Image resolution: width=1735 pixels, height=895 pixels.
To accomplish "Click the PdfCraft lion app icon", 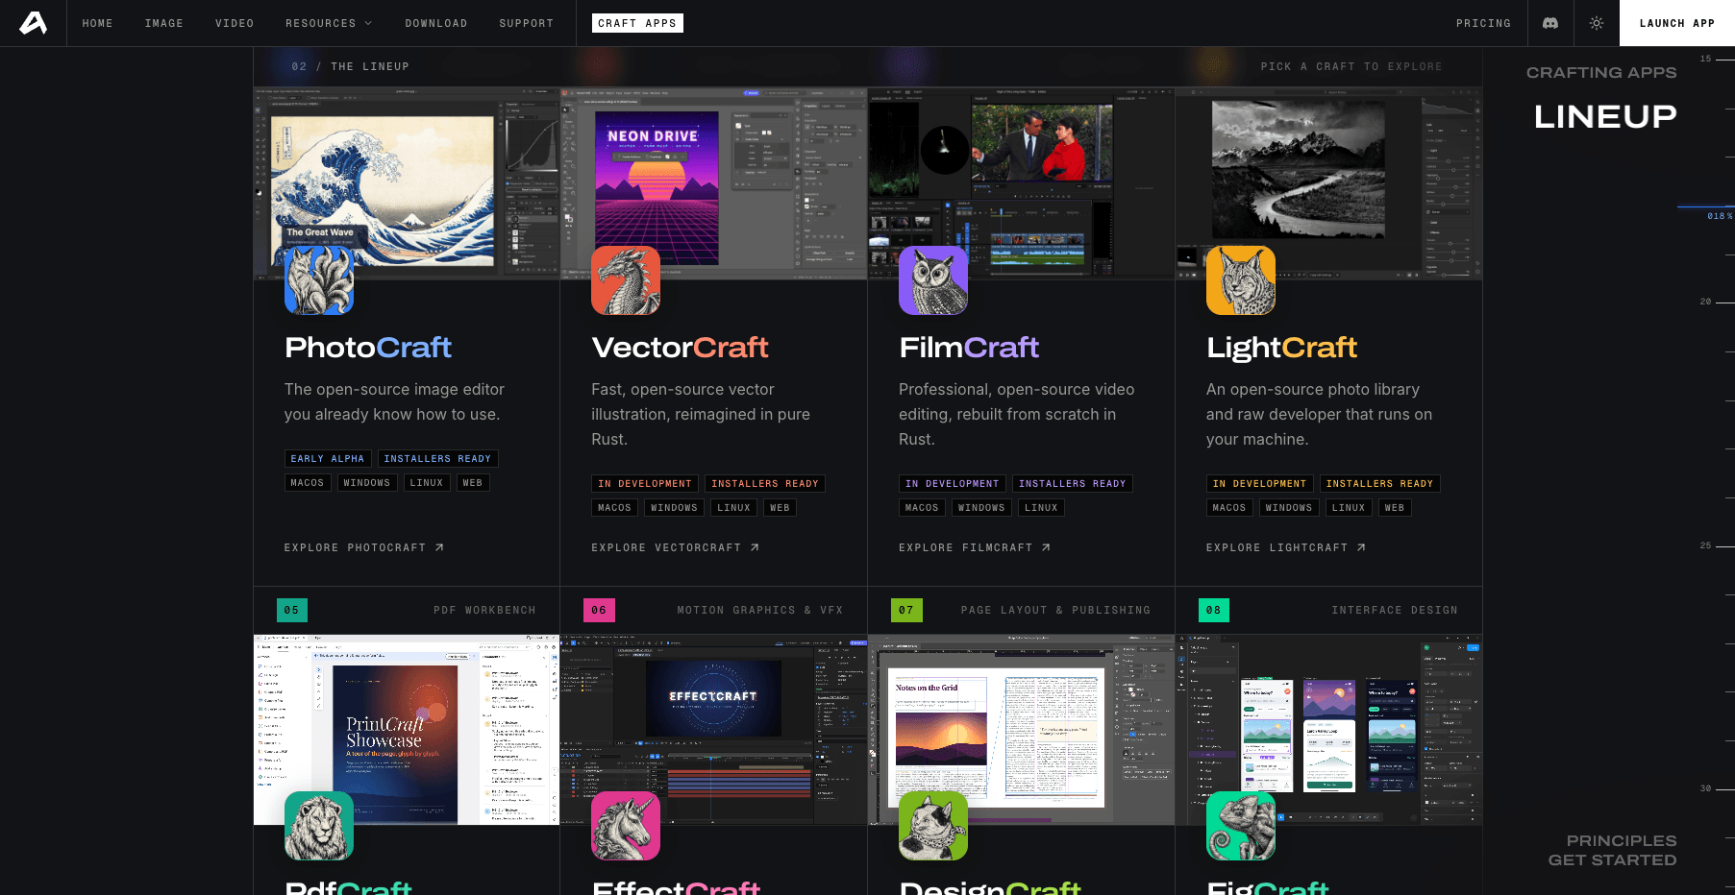I will click(x=319, y=826).
